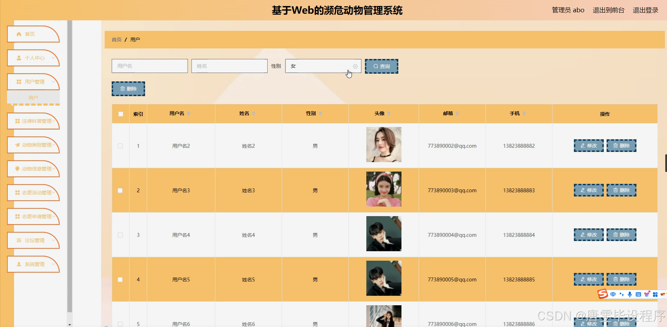Open the 系统管理 sidebar label
Screen dimensions: 667x327
(35, 264)
